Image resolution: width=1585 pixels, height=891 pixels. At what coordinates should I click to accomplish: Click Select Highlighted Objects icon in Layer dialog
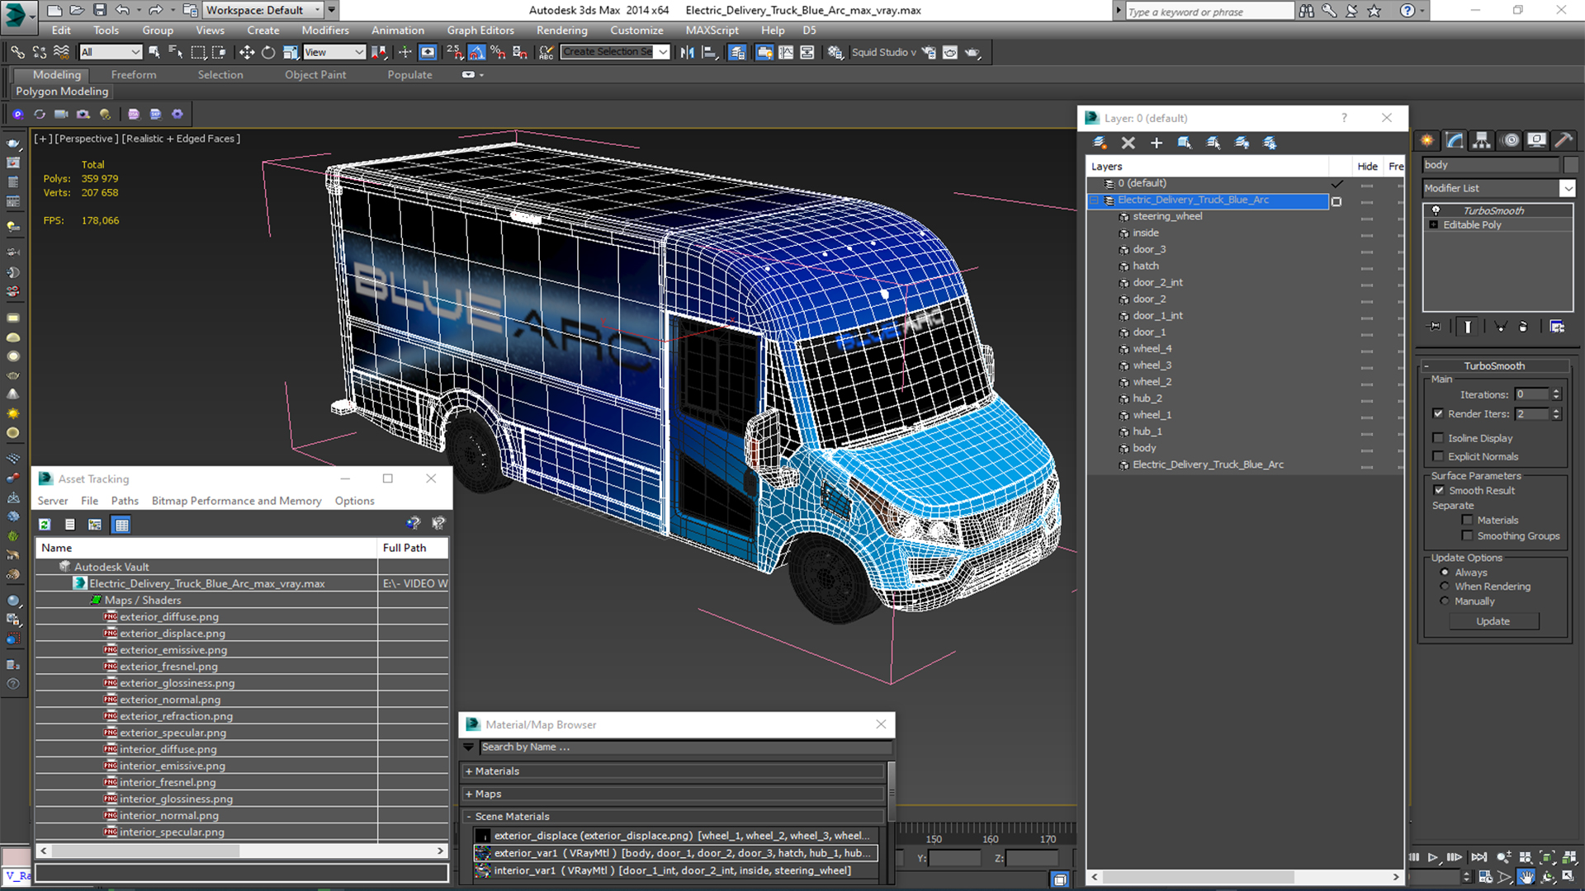(1185, 143)
